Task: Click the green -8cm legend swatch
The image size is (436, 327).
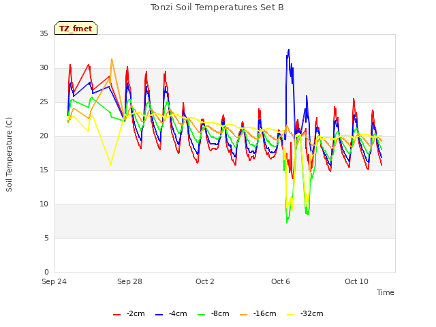Action: (201, 315)
